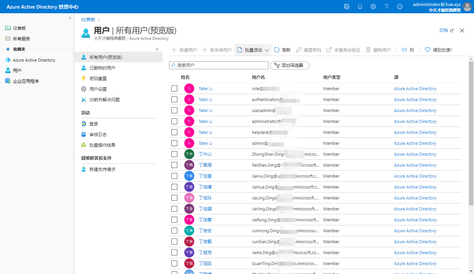Open Sign-ins menu item
The width and height of the screenshot is (474, 274).
pos(118,124)
